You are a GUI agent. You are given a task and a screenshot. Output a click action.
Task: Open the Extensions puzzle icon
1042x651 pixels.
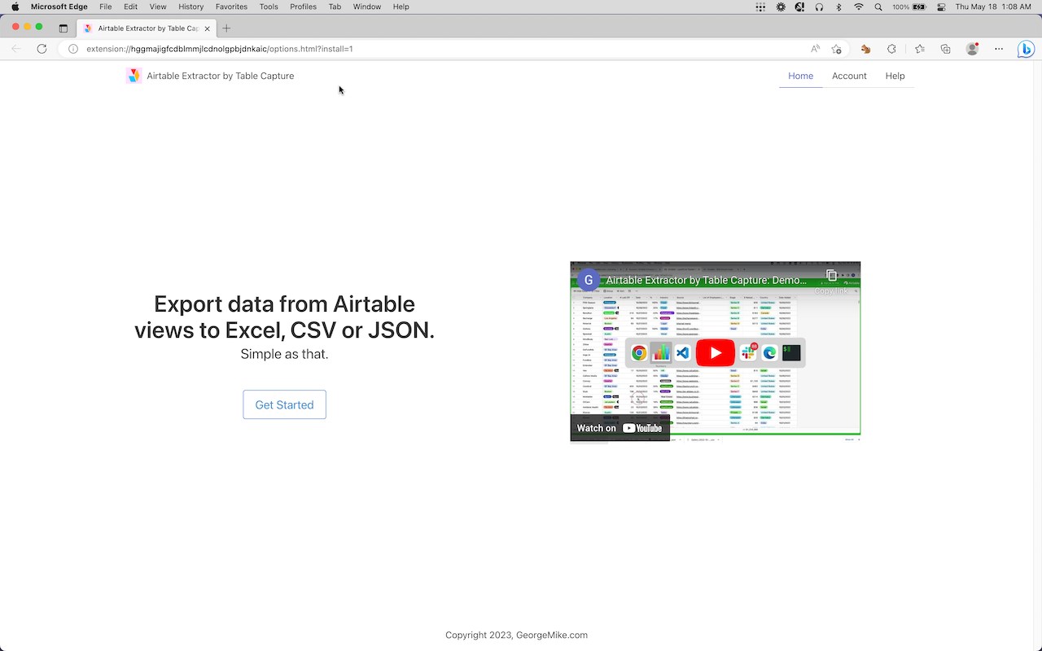[x=891, y=49]
